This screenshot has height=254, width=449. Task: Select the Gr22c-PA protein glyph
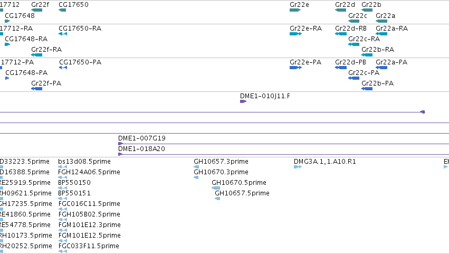coord(354,78)
